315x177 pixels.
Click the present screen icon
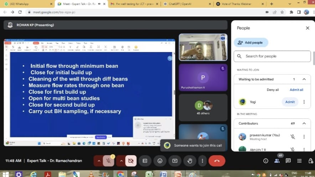tap(175, 161)
